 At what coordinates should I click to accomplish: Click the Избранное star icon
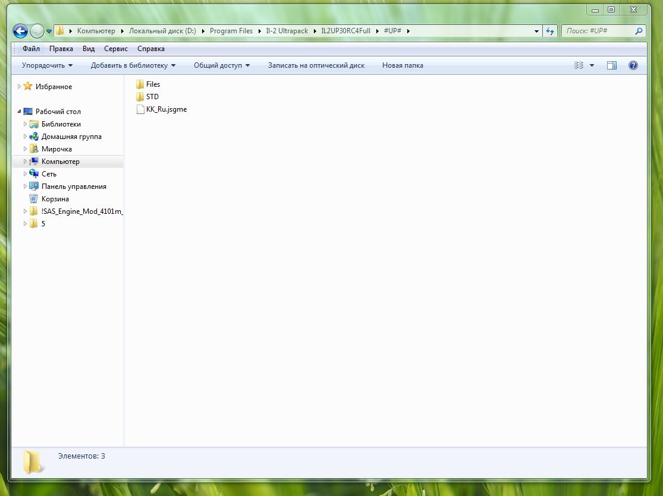(x=28, y=86)
